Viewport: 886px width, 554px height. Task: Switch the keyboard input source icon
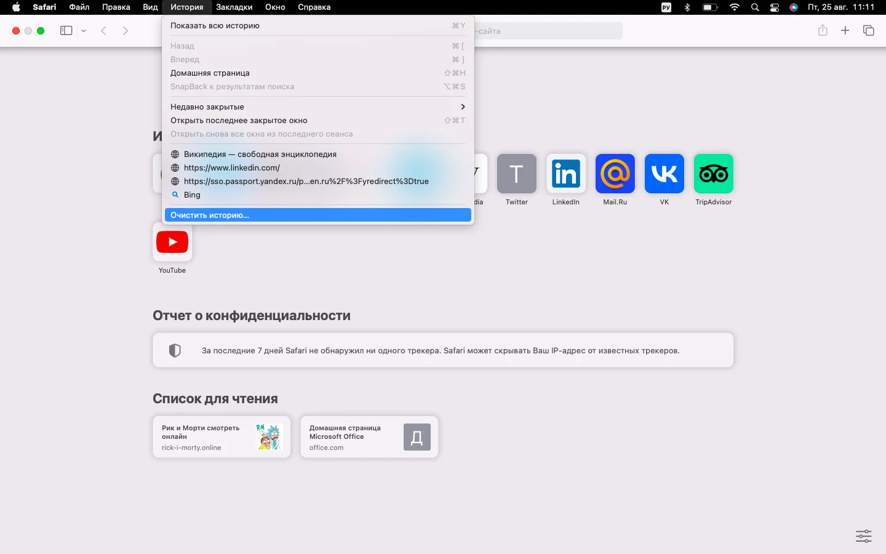pos(666,7)
